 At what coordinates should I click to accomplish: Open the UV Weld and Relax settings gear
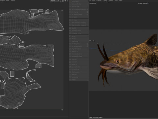click(88, 15)
